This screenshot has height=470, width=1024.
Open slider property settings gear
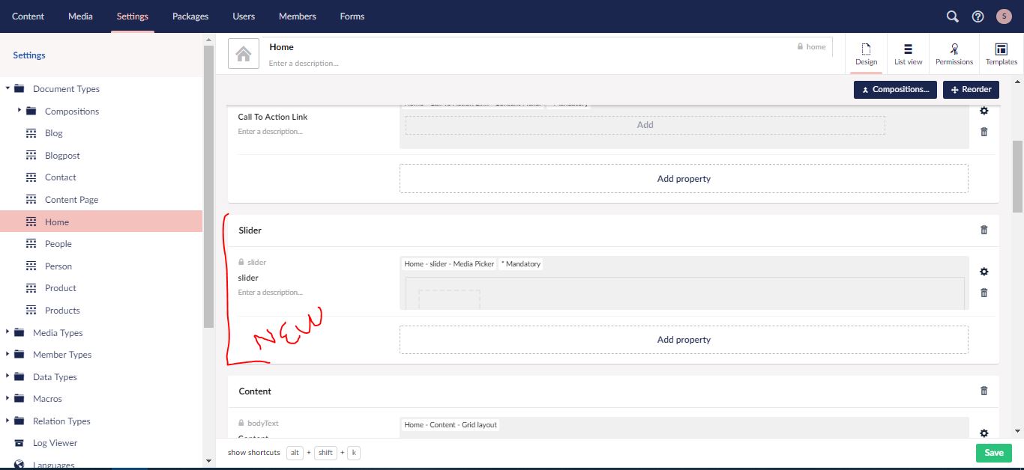pyautogui.click(x=984, y=272)
